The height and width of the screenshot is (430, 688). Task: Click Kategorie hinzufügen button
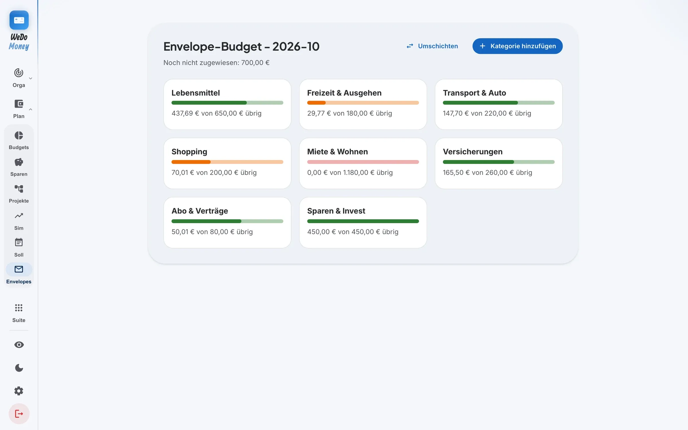coord(517,46)
